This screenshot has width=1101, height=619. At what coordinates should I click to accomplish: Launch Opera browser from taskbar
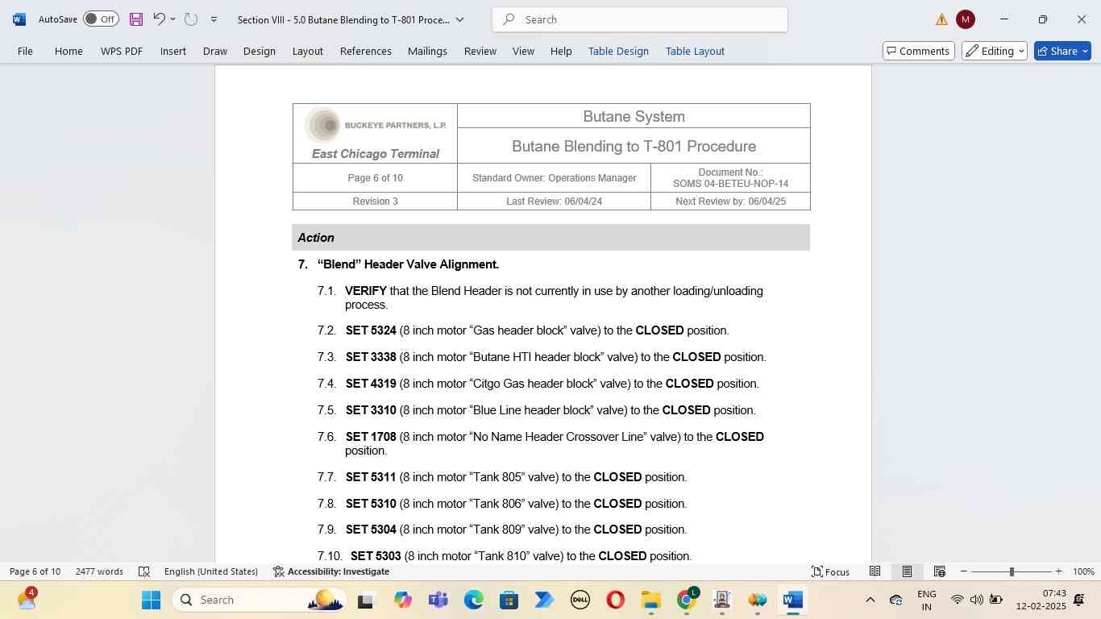[616, 600]
